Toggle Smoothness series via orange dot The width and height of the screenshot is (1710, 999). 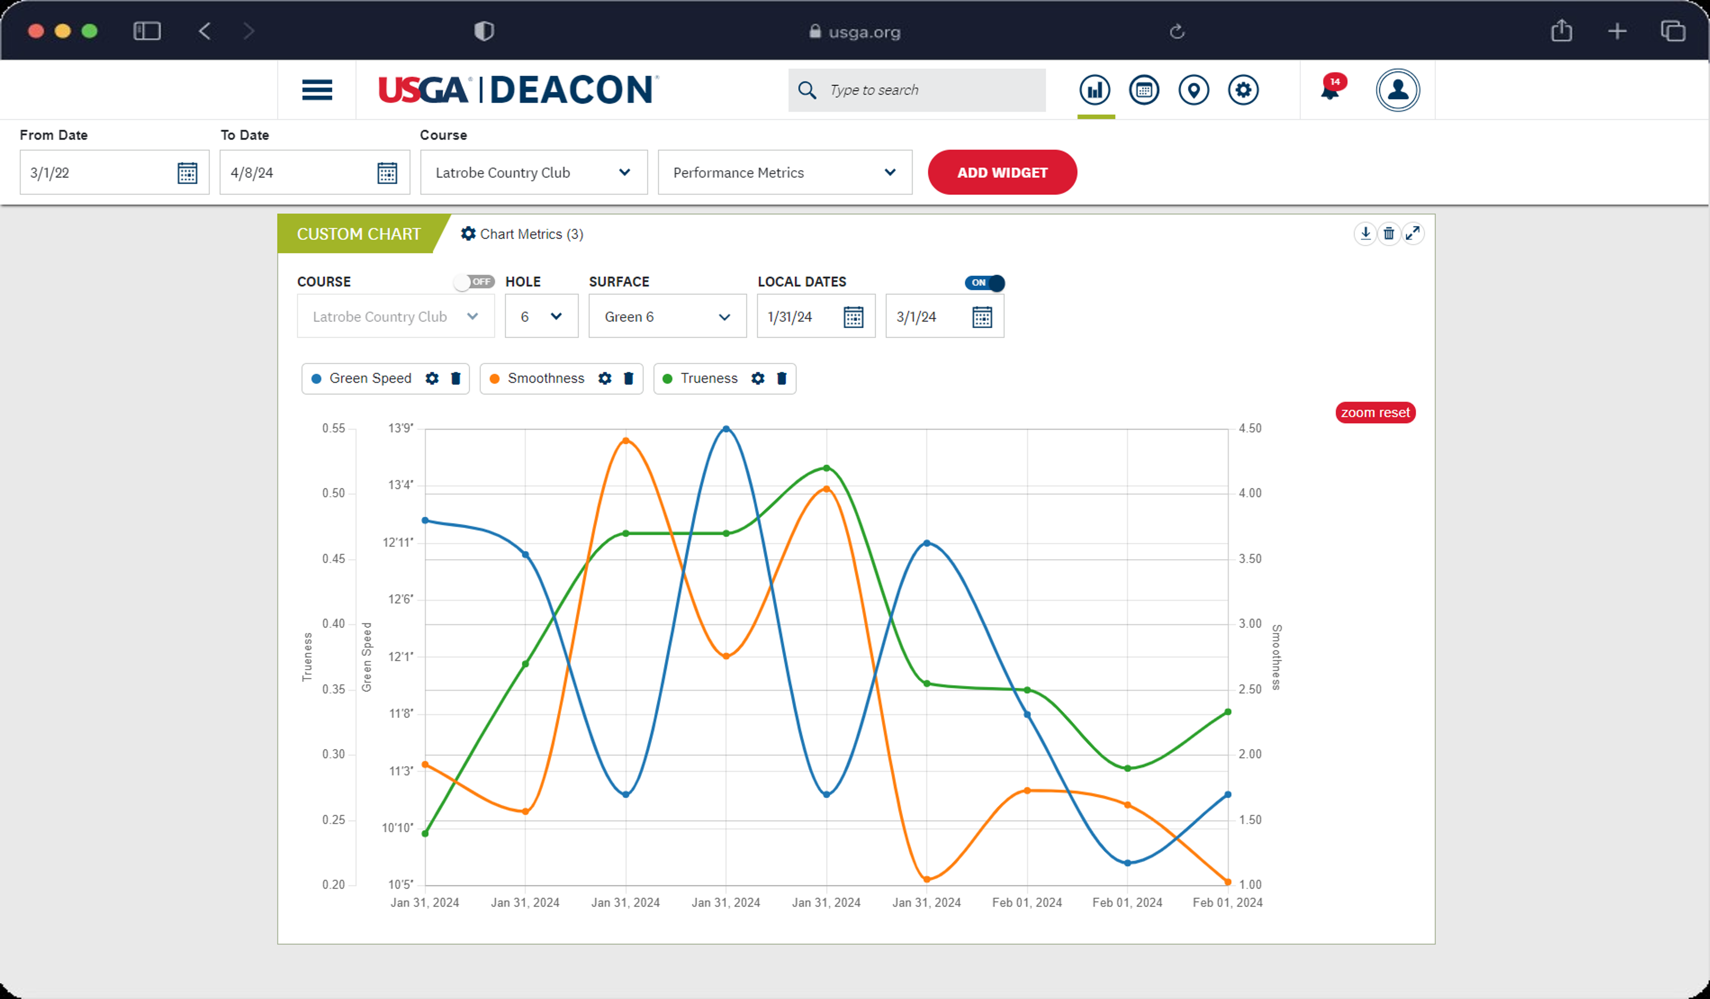494,379
